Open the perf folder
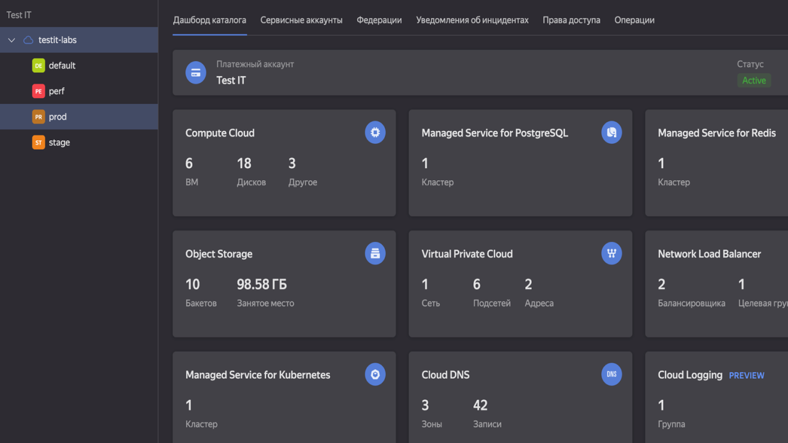This screenshot has height=443, width=788. 57,91
